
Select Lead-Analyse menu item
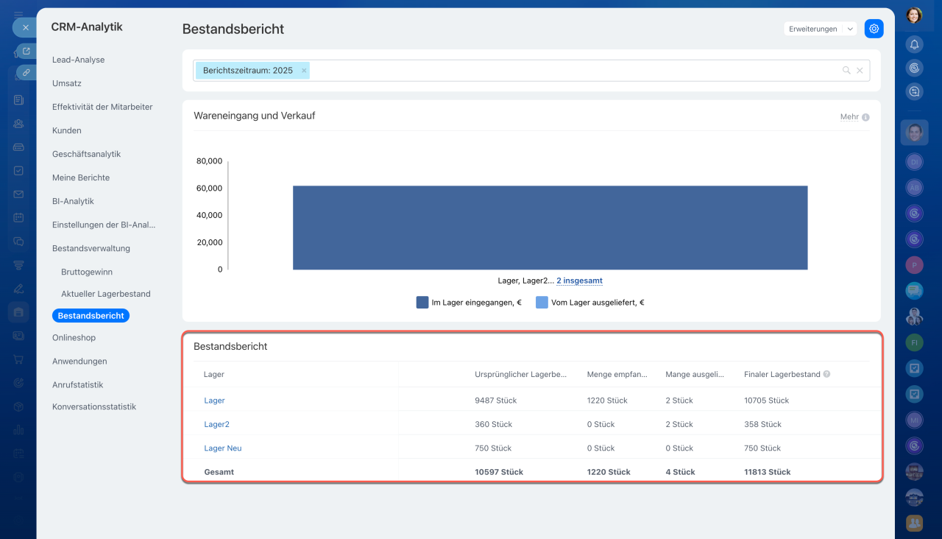(78, 60)
